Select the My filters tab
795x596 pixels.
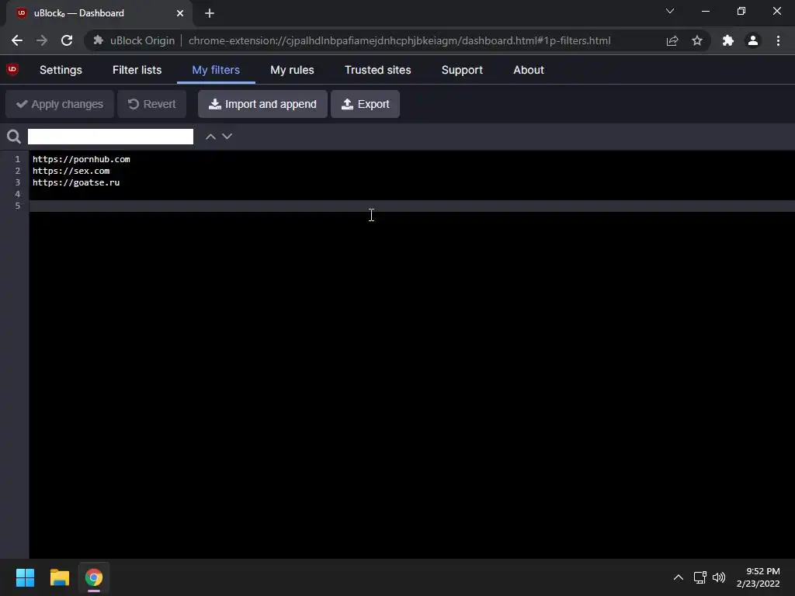coord(216,70)
